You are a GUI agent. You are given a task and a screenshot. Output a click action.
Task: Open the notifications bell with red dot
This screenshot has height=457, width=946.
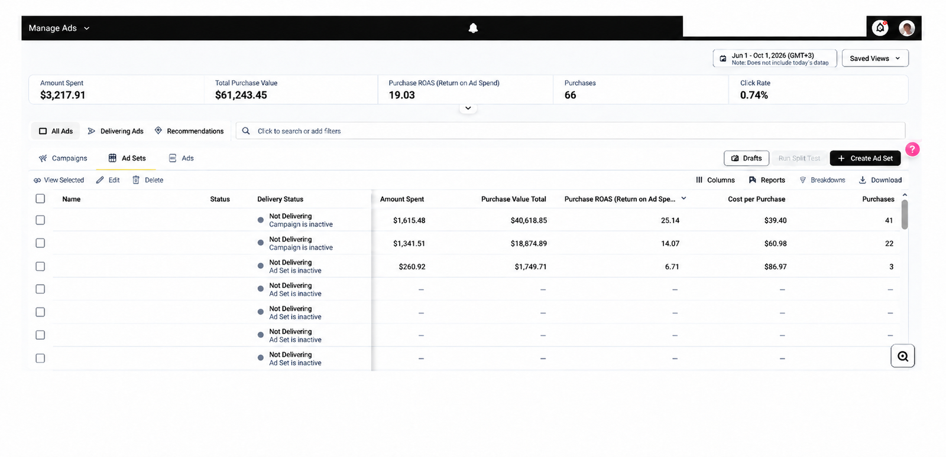tap(880, 28)
